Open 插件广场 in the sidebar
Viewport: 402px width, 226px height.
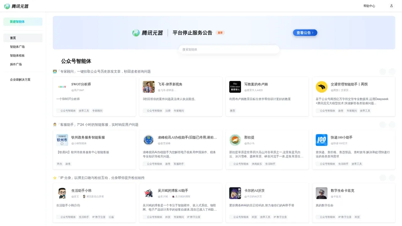[x=23, y=64]
